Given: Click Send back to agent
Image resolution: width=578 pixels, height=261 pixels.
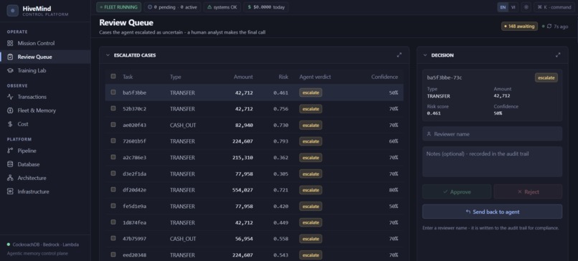Looking at the screenshot, I should (x=492, y=212).
